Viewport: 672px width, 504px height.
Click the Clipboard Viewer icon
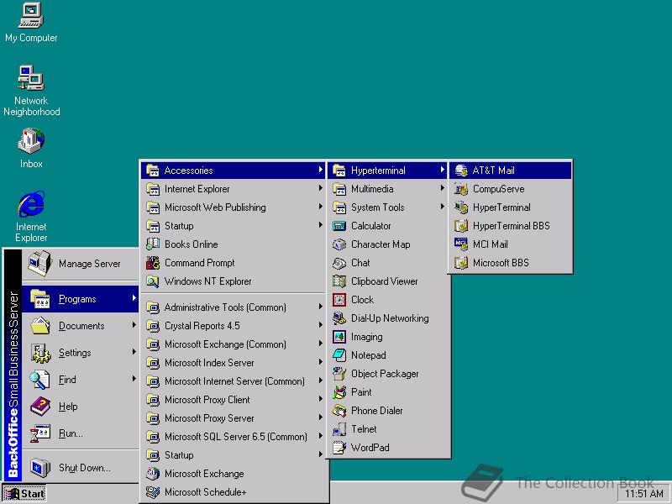339,281
